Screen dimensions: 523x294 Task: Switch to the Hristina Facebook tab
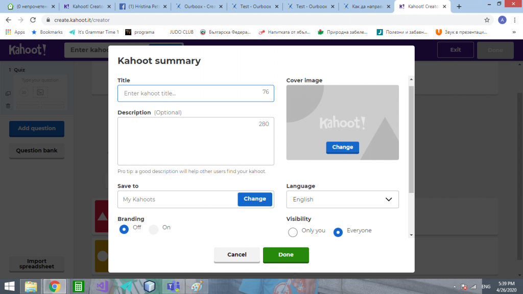click(143, 6)
